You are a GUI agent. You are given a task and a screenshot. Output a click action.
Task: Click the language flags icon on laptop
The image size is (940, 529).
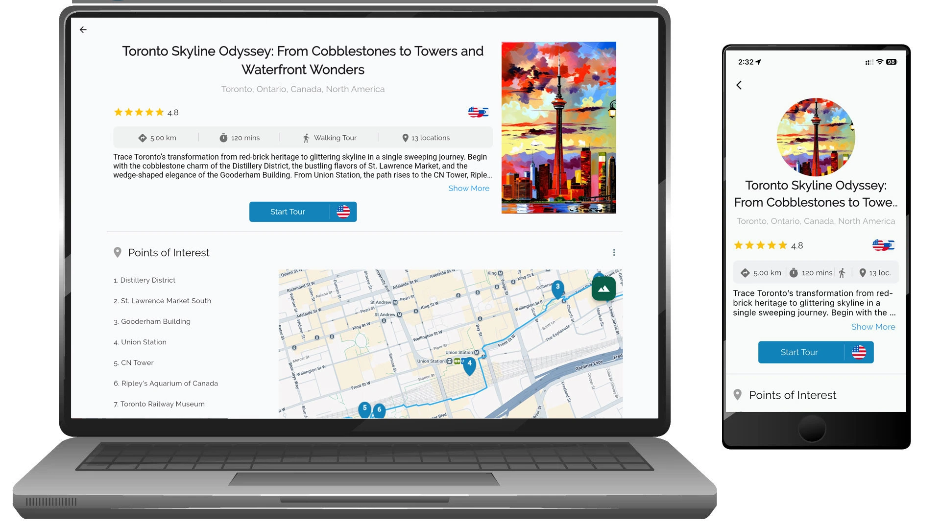pos(478,112)
